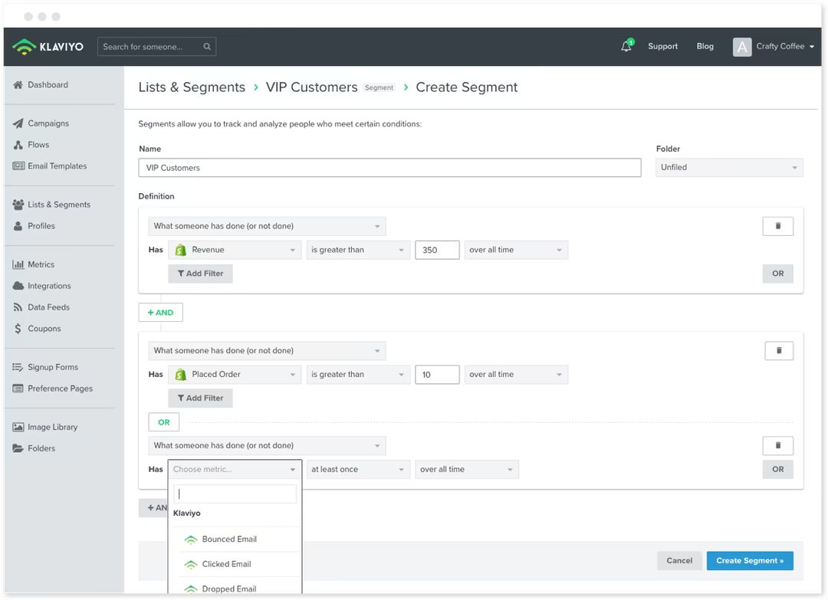The height and width of the screenshot is (600, 828).
Task: Click the Cancel button
Action: [679, 560]
